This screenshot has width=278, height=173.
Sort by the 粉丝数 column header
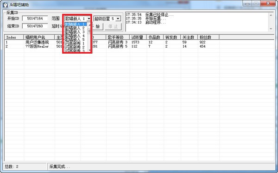[208, 37]
